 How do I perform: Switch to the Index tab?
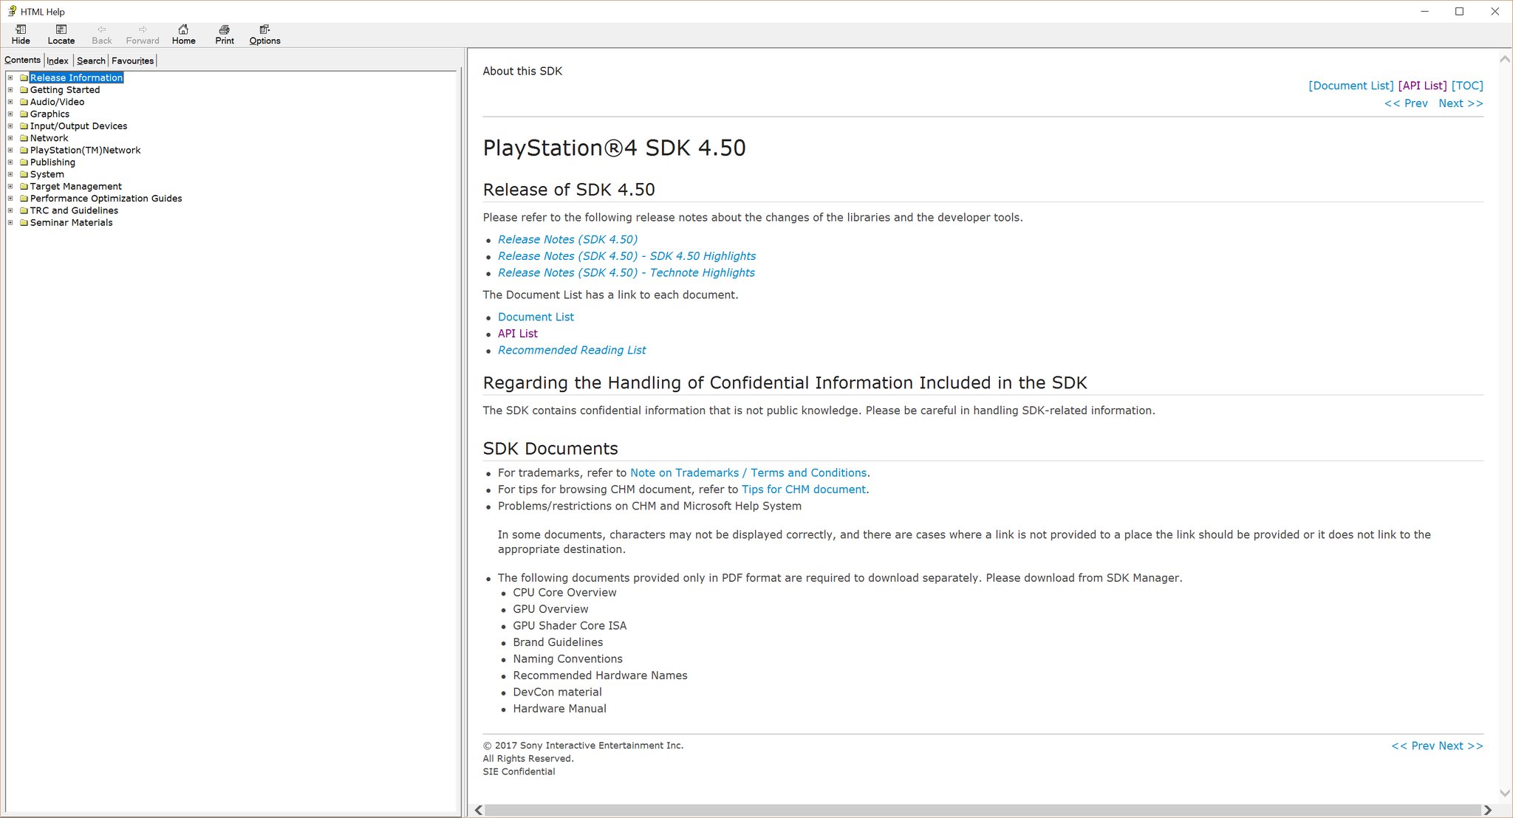pos(58,61)
